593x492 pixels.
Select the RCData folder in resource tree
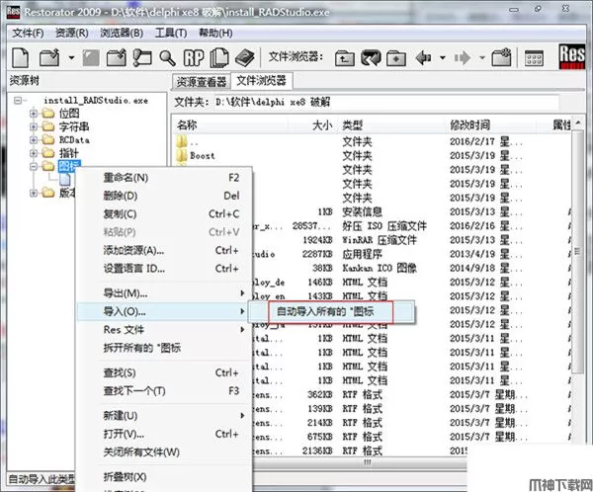[x=72, y=140]
